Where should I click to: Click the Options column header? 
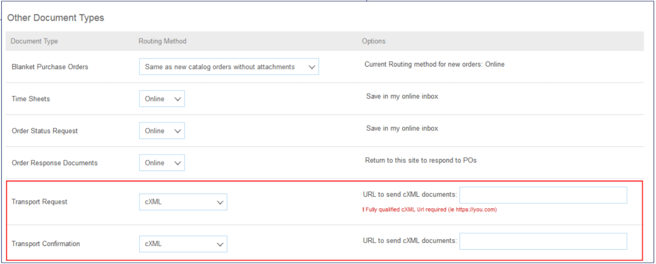tap(373, 41)
